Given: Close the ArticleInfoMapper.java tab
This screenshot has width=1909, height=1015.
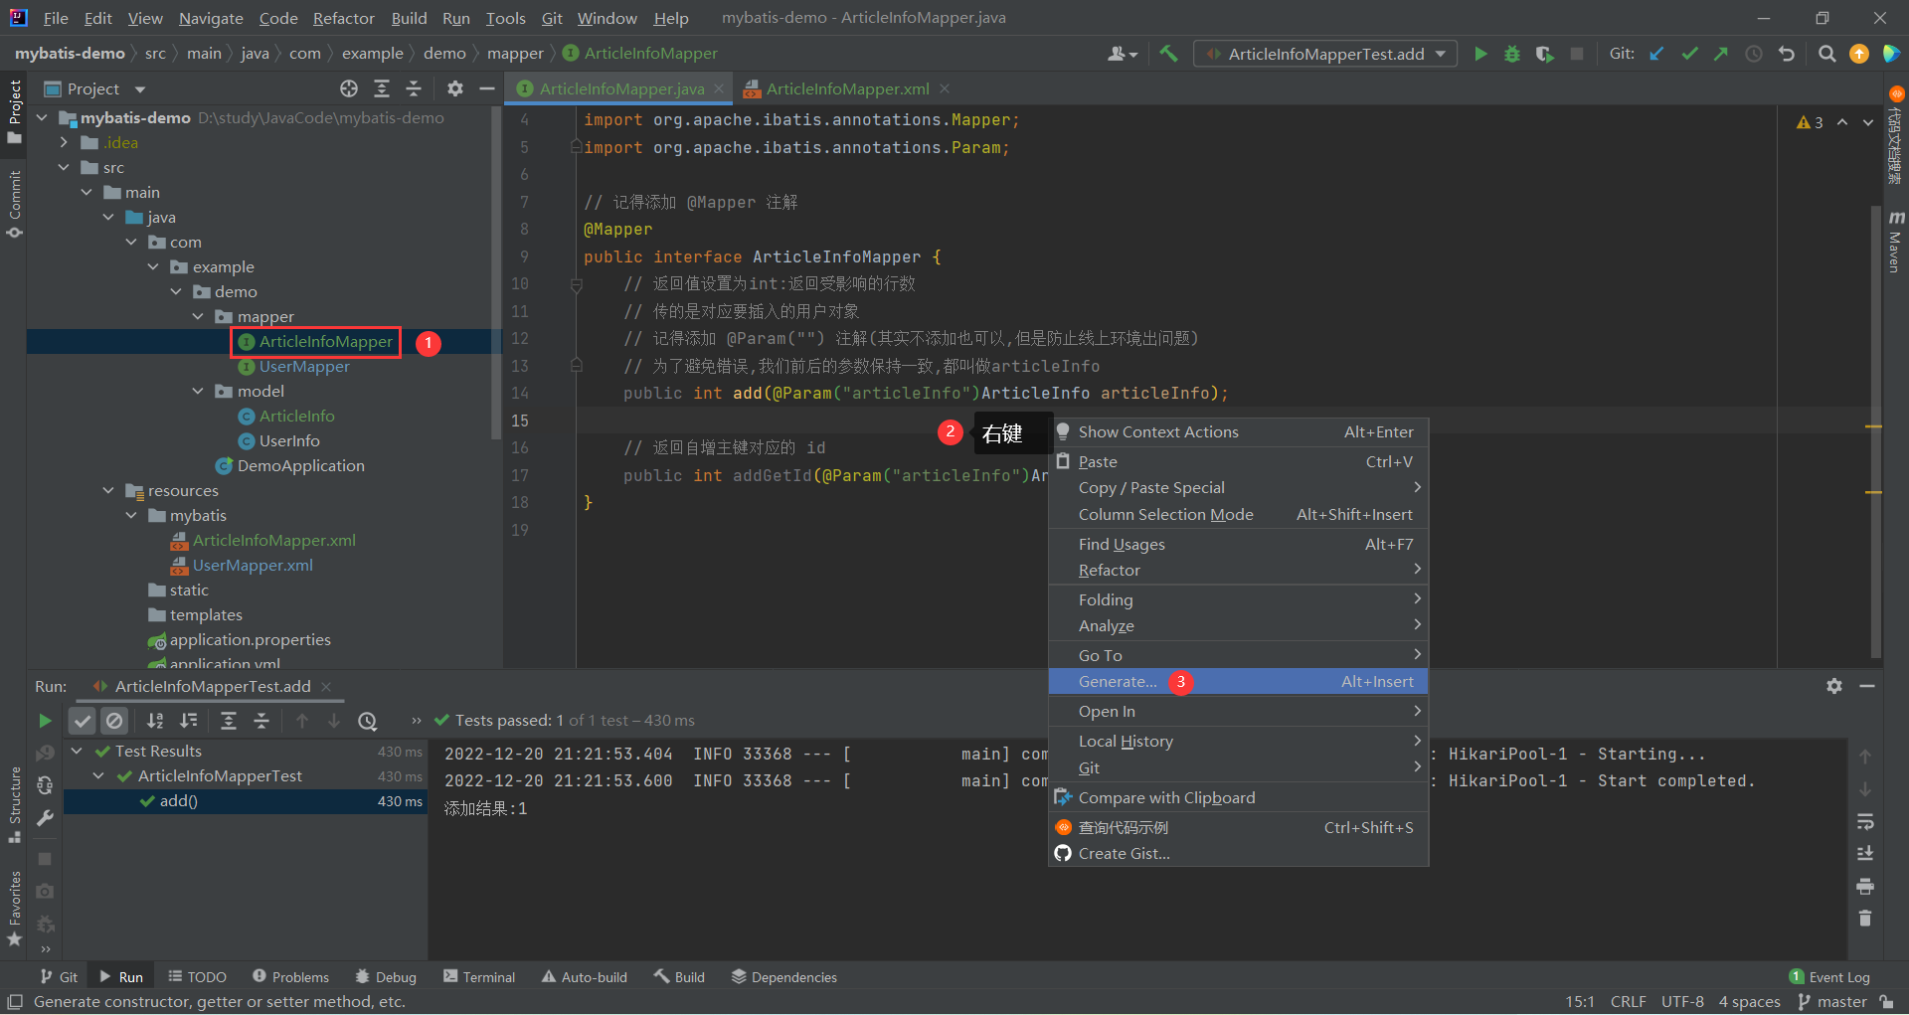Looking at the screenshot, I should click(719, 88).
